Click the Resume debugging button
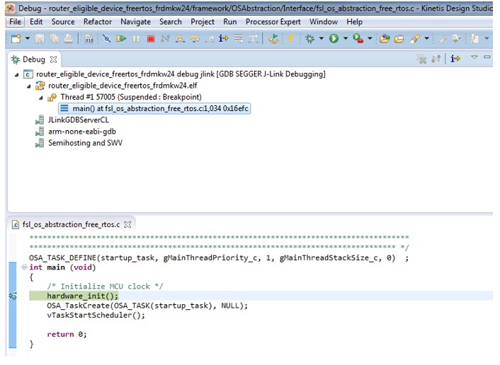Image resolution: width=500 pixels, height=365 pixels. (x=122, y=39)
